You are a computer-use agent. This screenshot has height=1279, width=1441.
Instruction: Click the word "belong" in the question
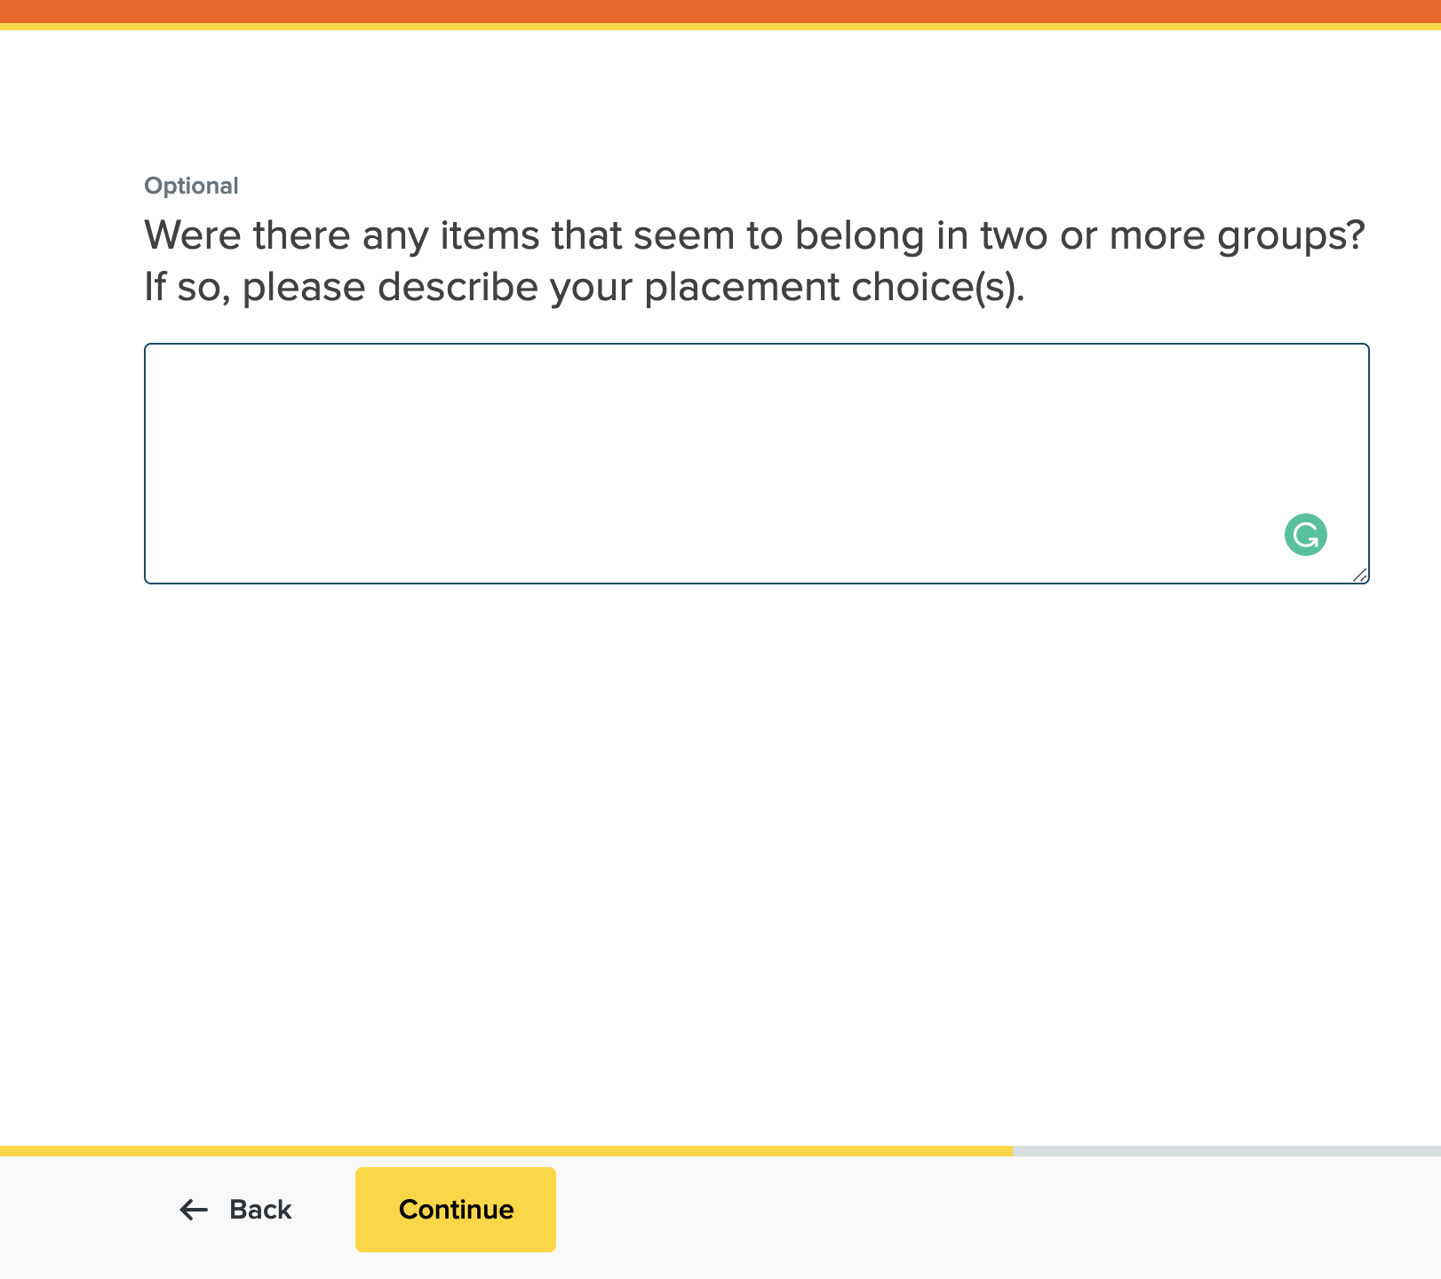[x=860, y=235]
